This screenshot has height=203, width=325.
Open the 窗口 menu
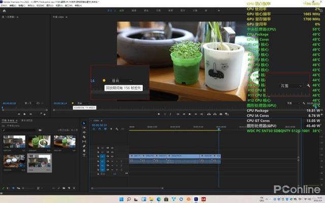pyautogui.click(x=69, y=6)
